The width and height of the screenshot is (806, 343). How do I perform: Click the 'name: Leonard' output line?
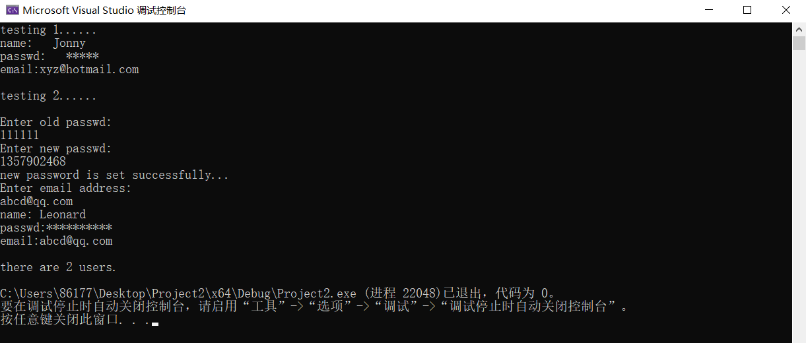pyautogui.click(x=43, y=214)
